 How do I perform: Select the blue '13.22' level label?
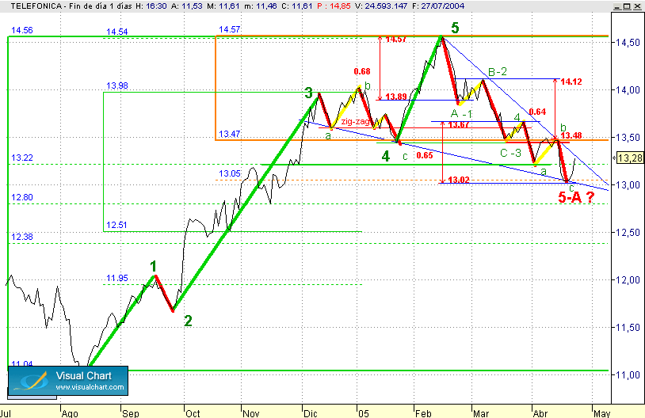(22, 158)
